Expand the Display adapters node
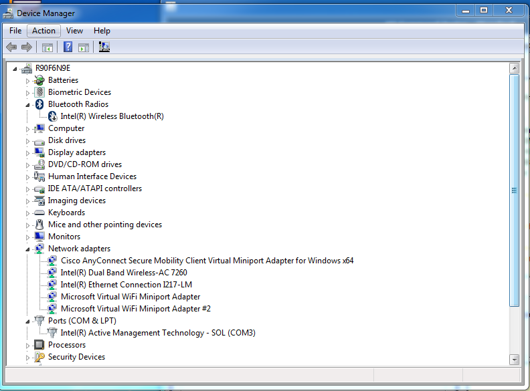Image resolution: width=530 pixels, height=391 pixels. click(27, 153)
